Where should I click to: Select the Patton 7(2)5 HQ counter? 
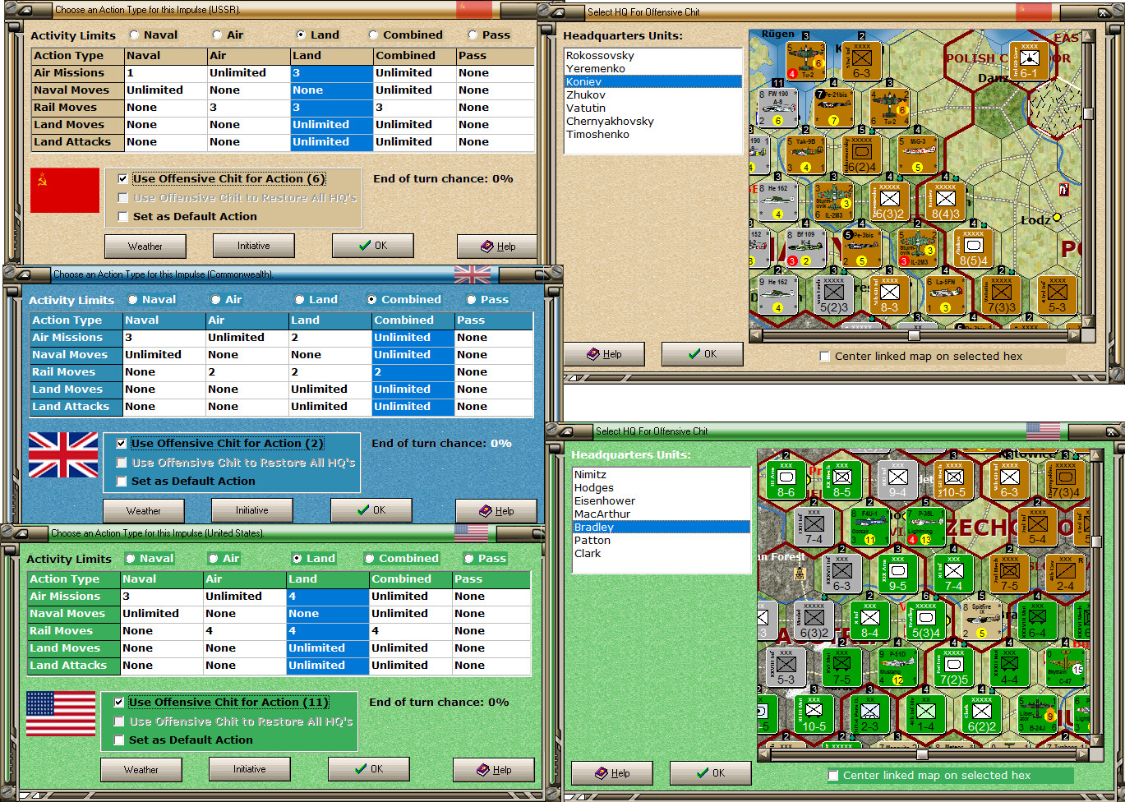953,667
